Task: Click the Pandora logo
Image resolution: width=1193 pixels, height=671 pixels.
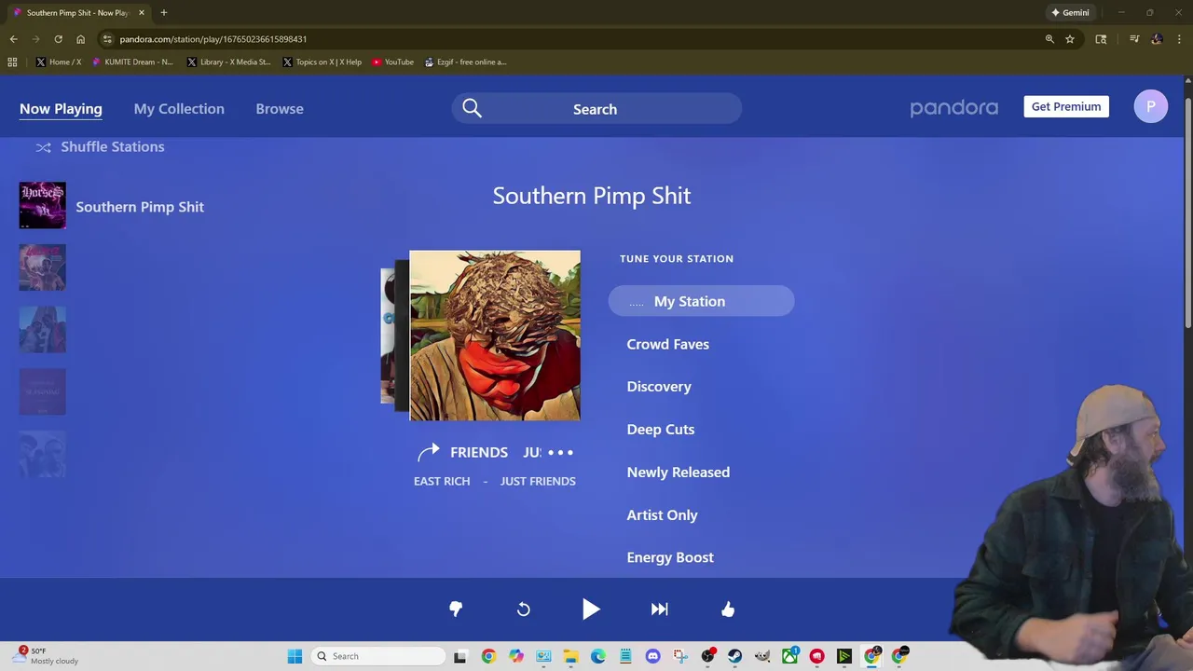Action: [953, 108]
